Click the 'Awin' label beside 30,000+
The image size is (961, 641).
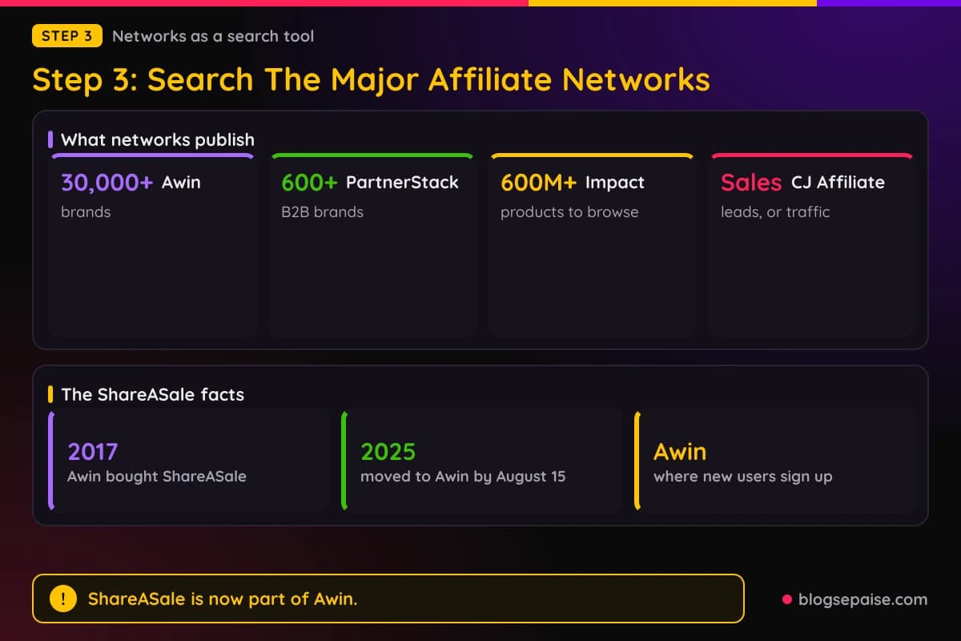click(181, 183)
